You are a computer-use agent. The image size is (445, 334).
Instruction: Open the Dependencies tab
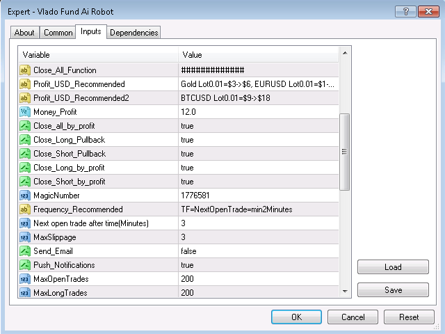[134, 33]
